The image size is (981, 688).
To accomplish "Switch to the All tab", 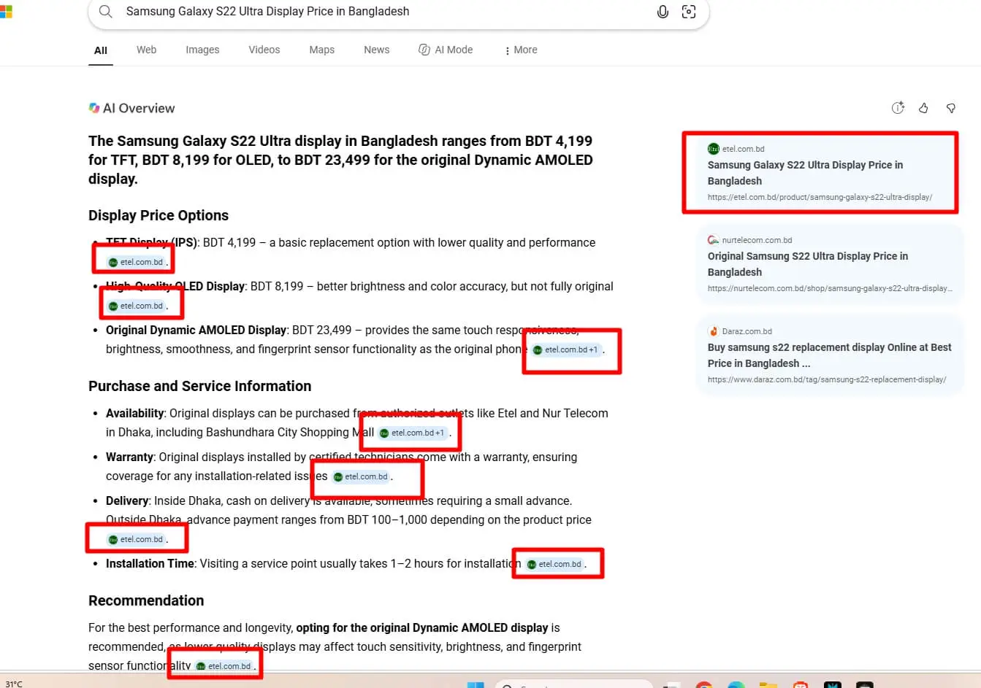I will [101, 50].
